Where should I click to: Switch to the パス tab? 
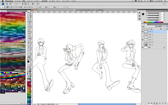(149, 24)
